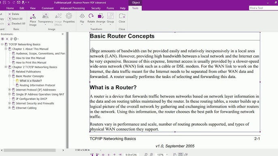The height and width of the screenshot is (156, 278).
Task: Click the Basic Router Concepts heading
Action: point(122,36)
